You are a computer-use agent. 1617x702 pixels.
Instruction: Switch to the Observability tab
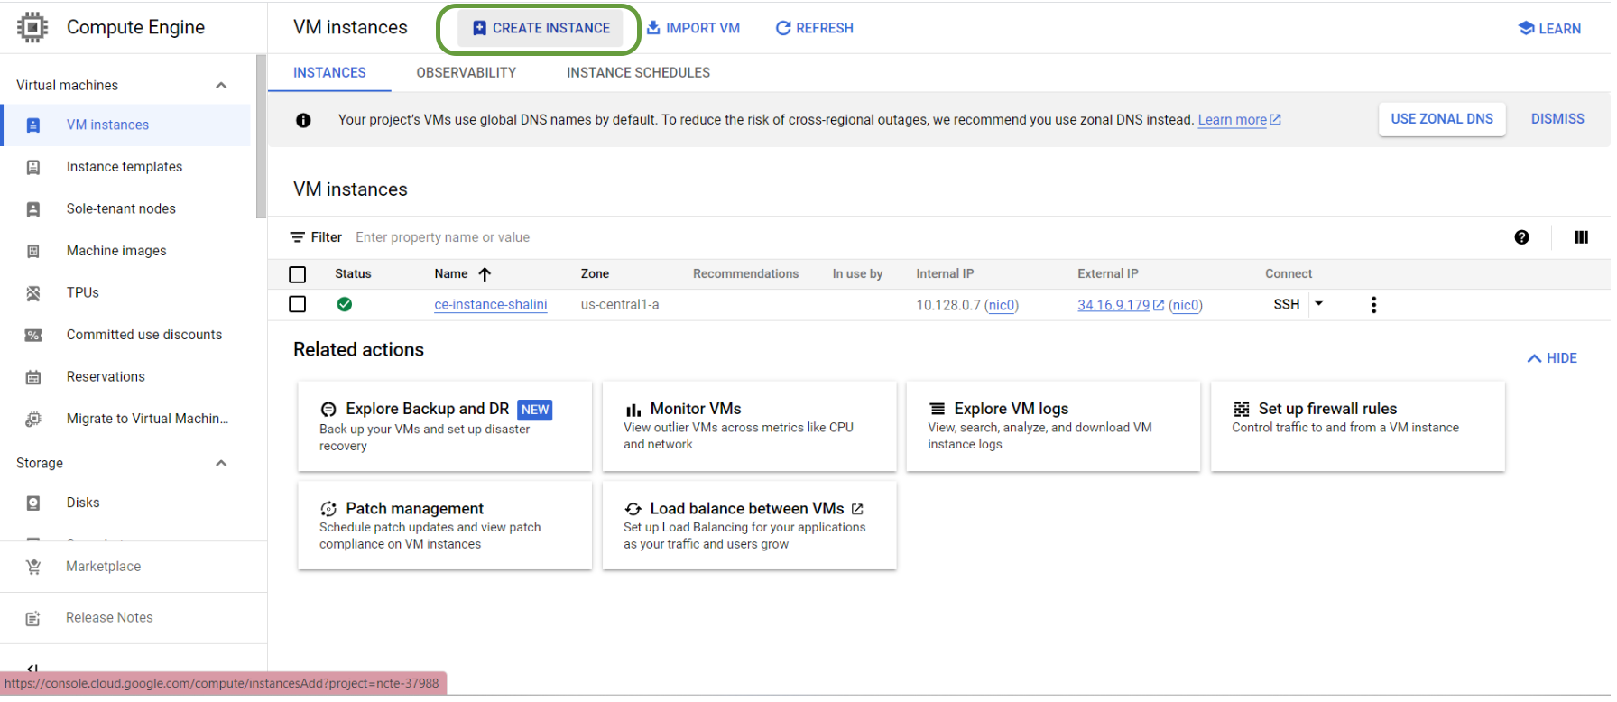(467, 73)
